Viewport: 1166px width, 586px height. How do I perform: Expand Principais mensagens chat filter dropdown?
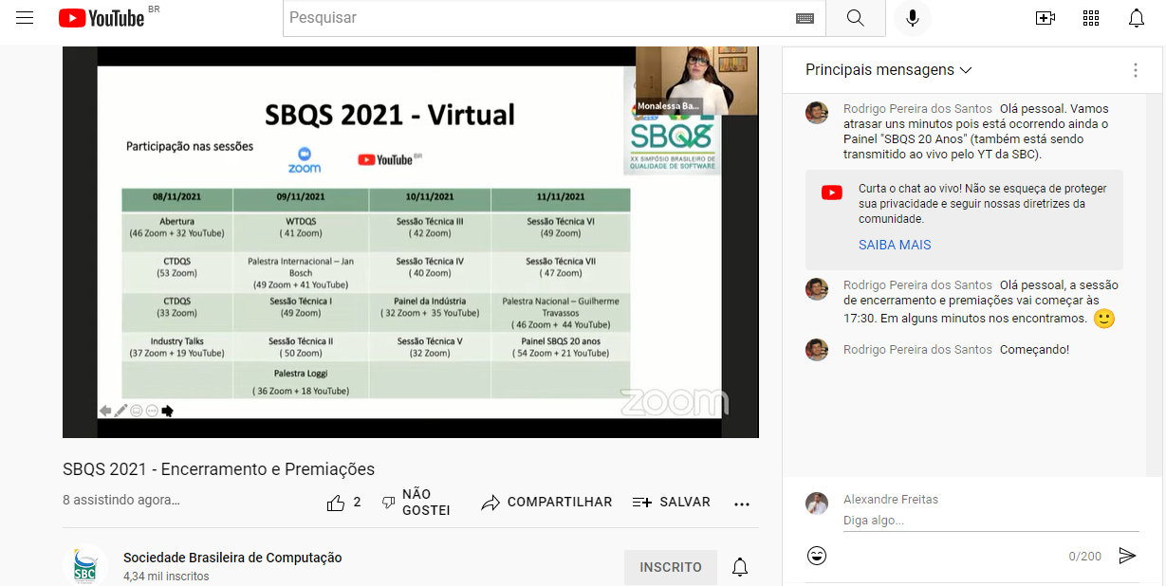point(889,70)
